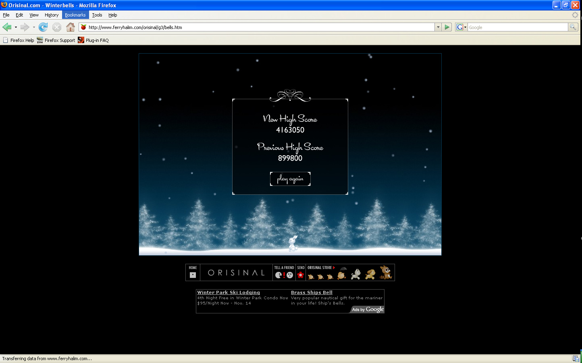
Task: Click the Firefox title bar icon
Action: pyautogui.click(x=4, y=5)
